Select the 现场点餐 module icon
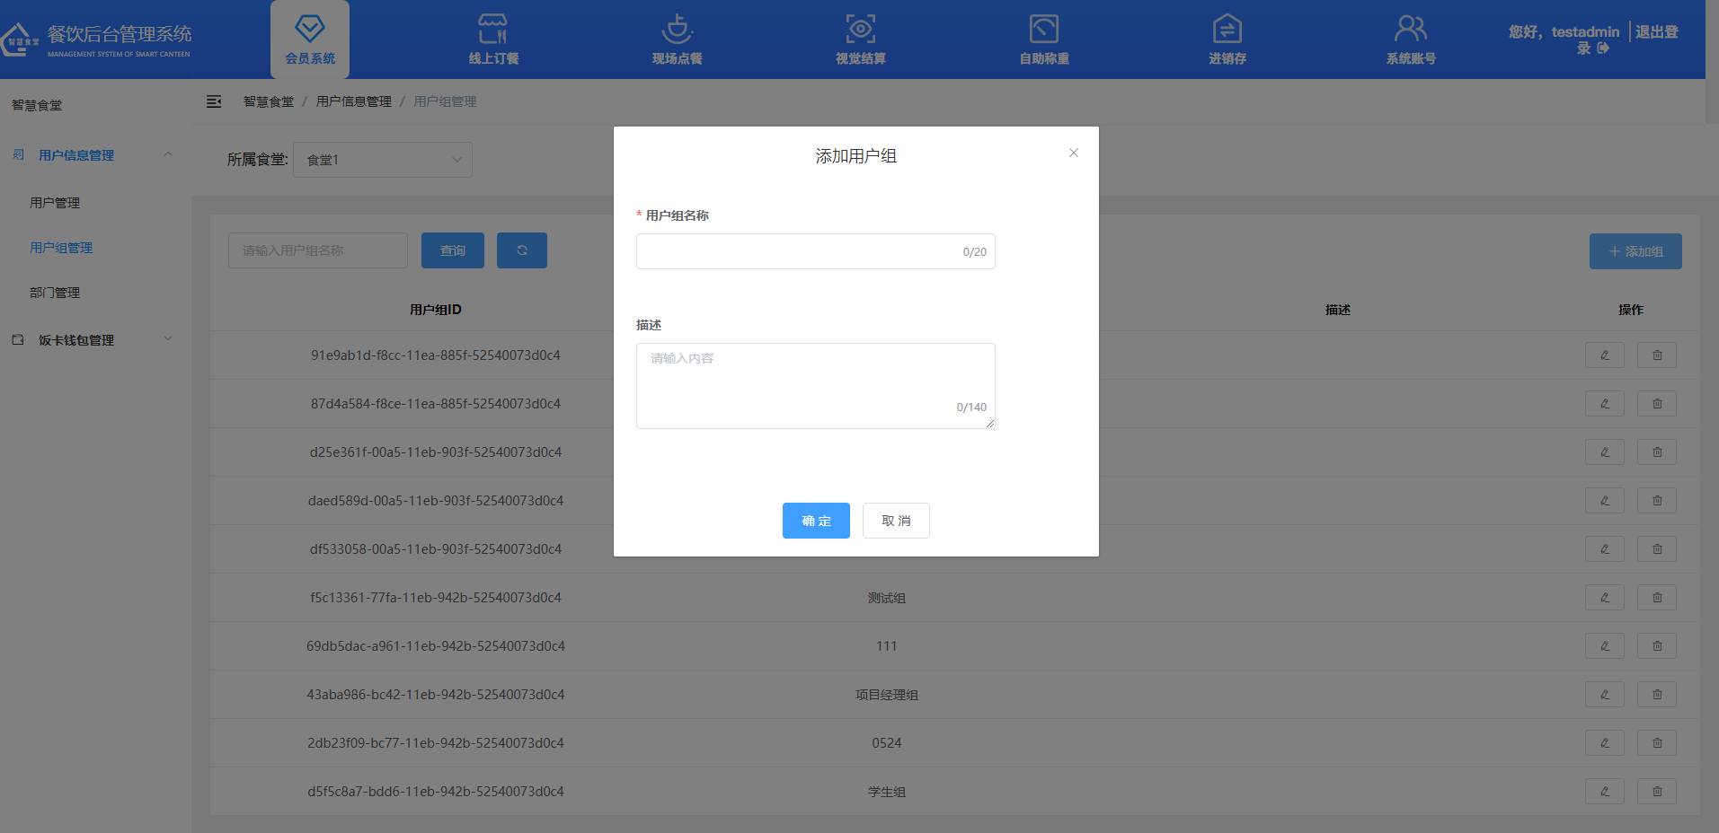 click(x=677, y=39)
